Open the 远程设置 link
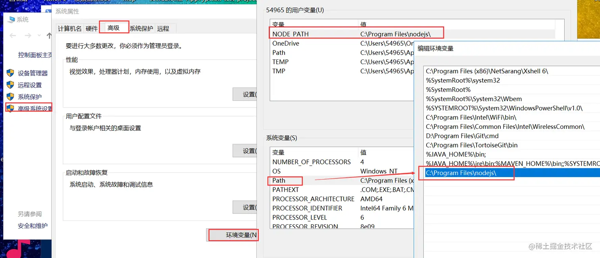 tap(30, 85)
